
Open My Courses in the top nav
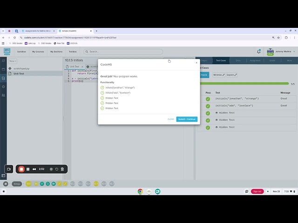[x=38, y=52]
